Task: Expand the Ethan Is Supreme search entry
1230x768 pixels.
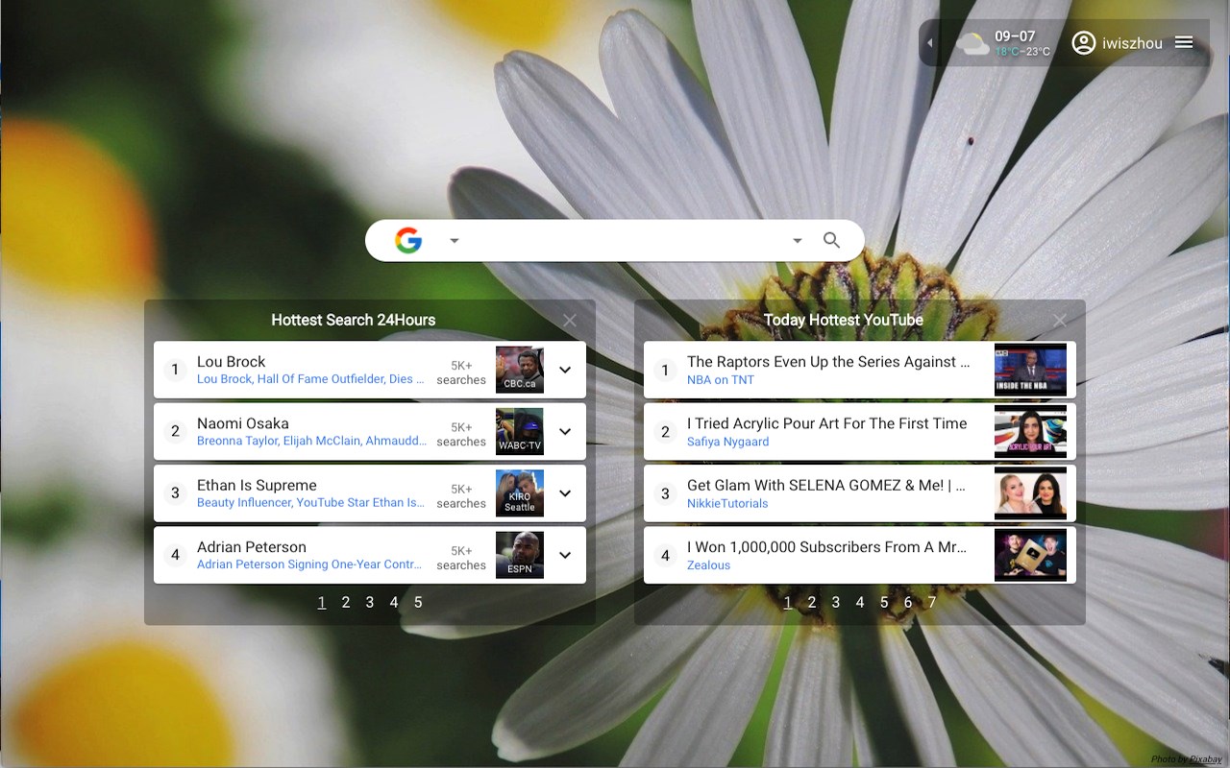Action: point(565,493)
